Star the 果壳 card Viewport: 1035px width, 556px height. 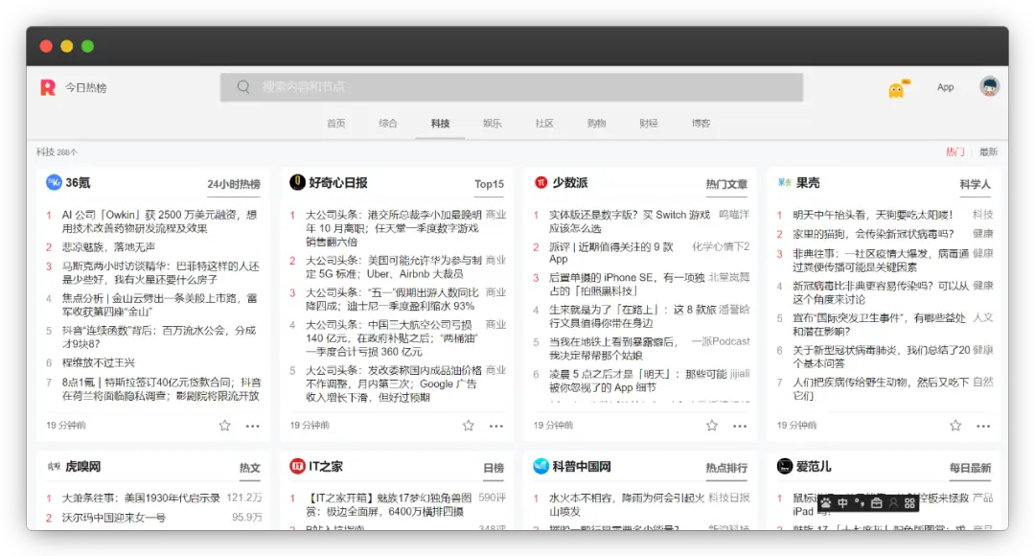[x=955, y=426]
